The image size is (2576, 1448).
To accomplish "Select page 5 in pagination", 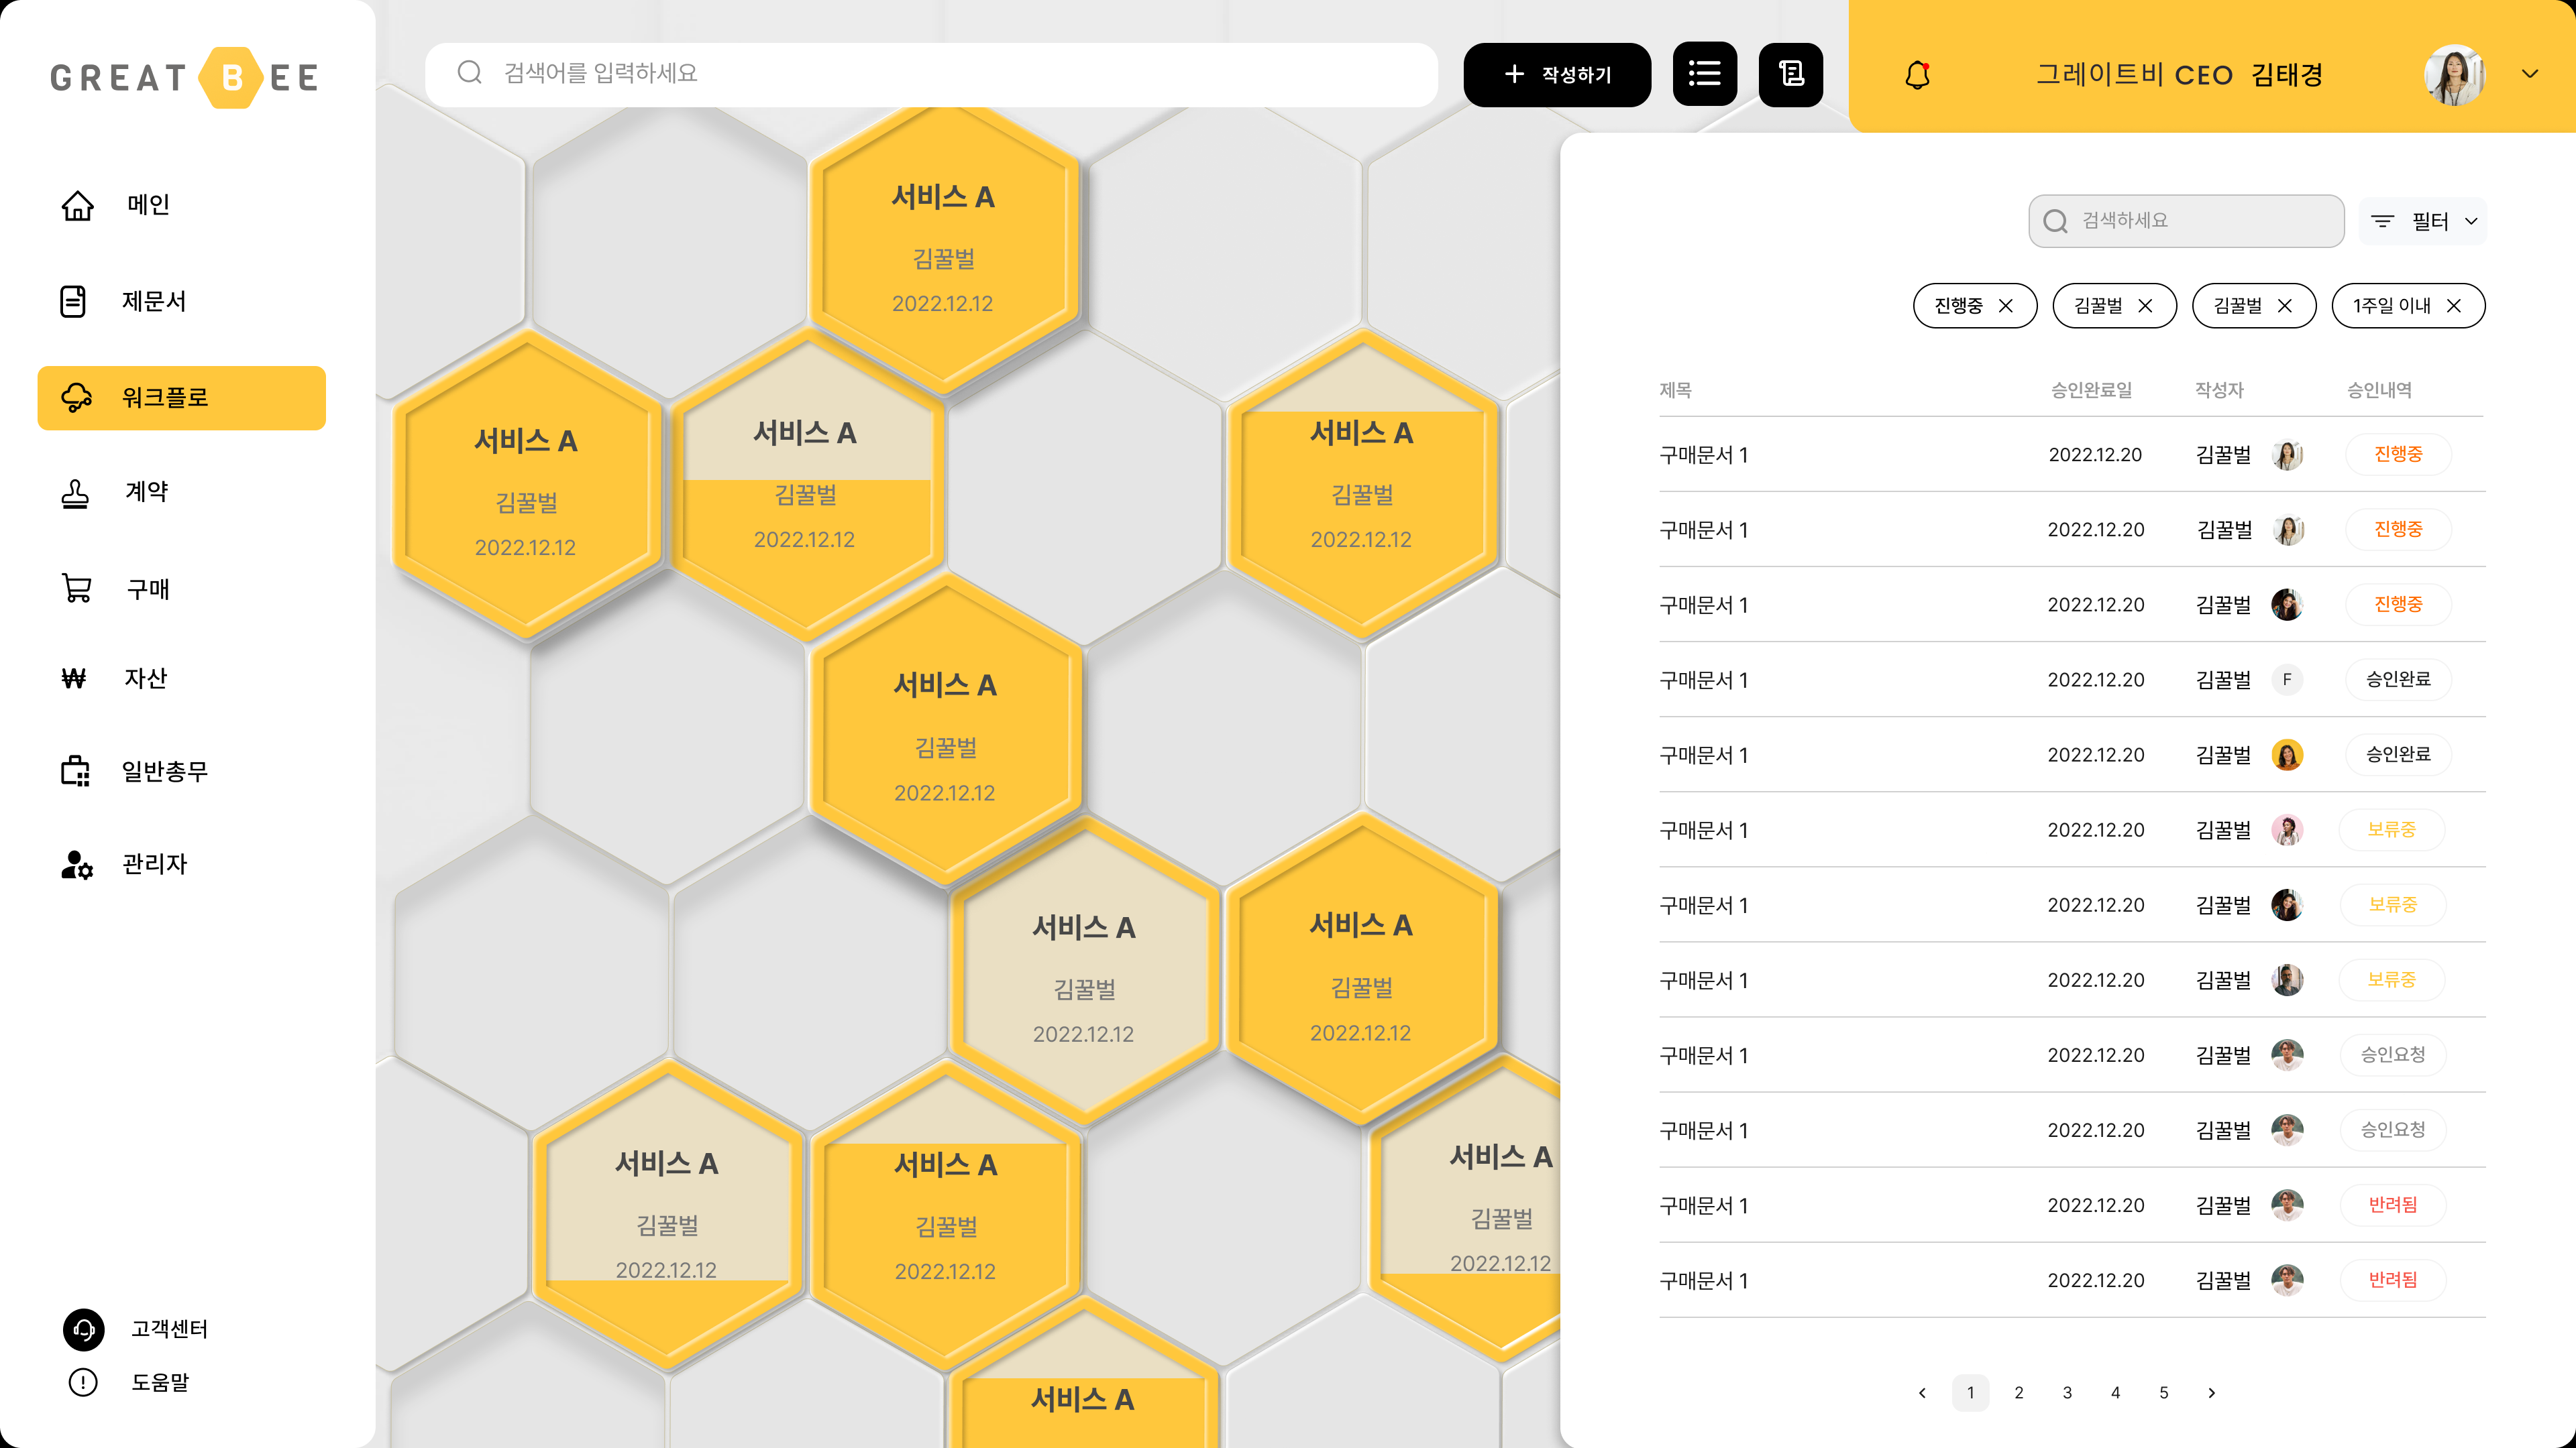I will point(2164,1393).
